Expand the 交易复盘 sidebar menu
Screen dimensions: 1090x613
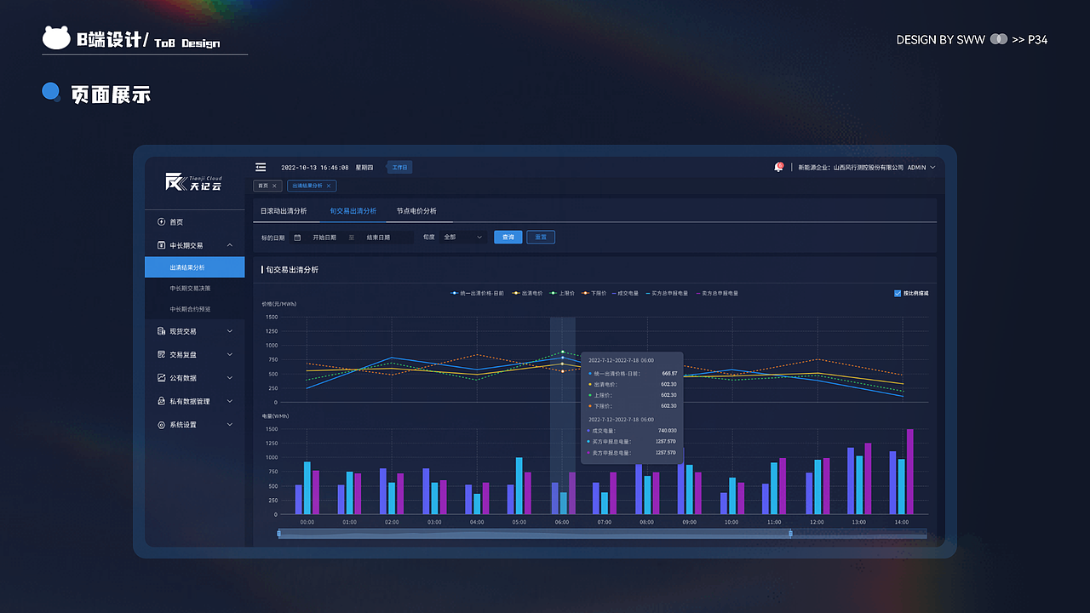(230, 354)
